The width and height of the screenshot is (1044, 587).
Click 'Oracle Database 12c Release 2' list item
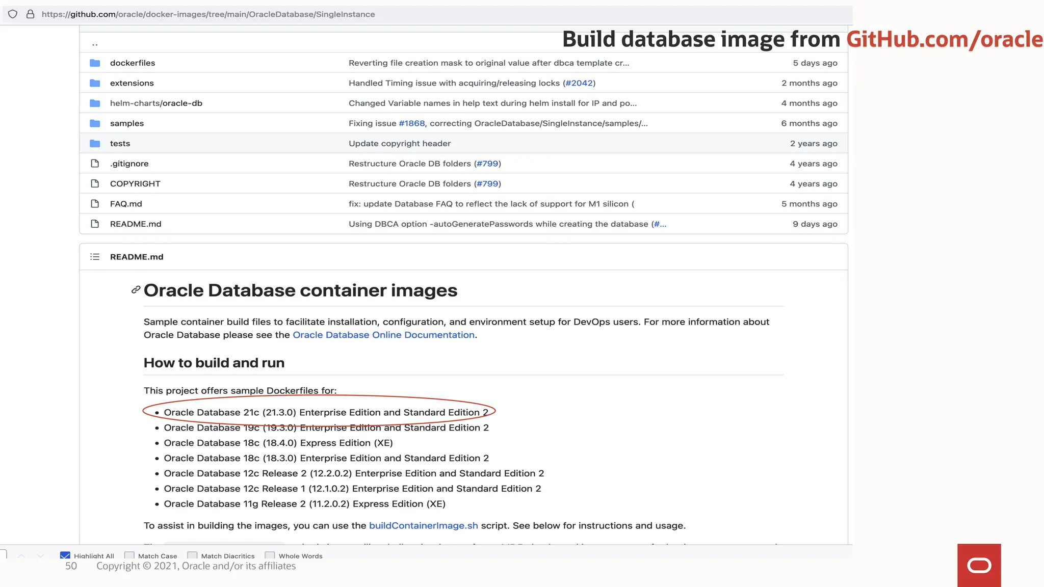coord(354,473)
